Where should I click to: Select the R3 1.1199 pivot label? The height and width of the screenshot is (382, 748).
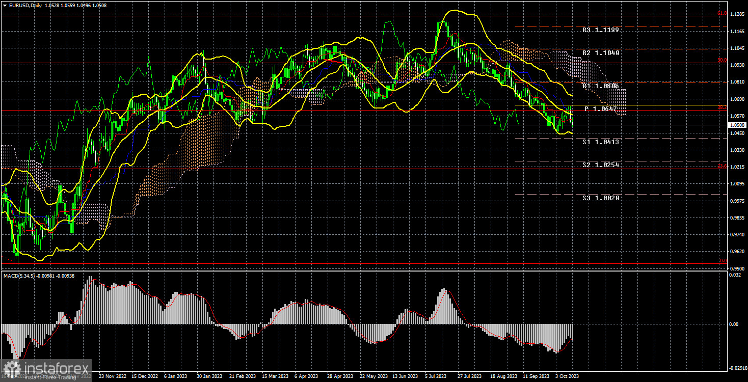pyautogui.click(x=601, y=30)
